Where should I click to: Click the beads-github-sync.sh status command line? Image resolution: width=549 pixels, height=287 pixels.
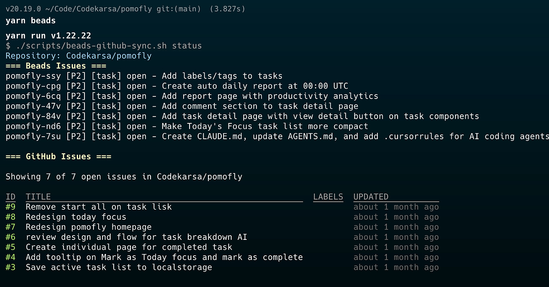click(104, 46)
